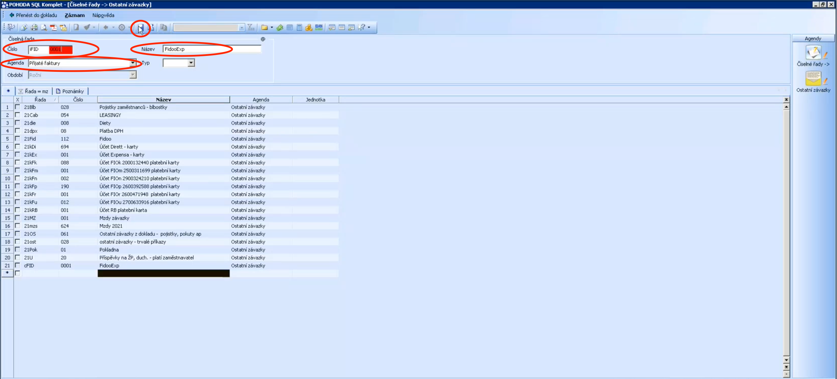Click the PDF export icon

(x=54, y=27)
